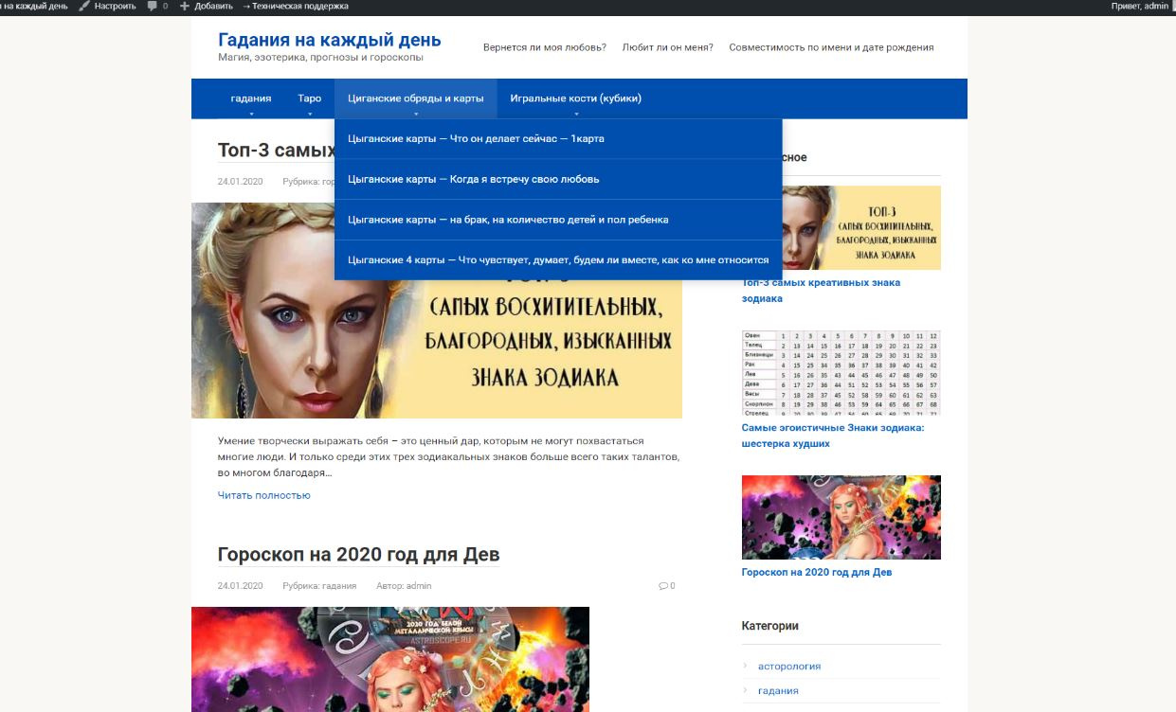Open the featured image under the Гороскоп post
The image size is (1176, 712).
tap(390, 659)
